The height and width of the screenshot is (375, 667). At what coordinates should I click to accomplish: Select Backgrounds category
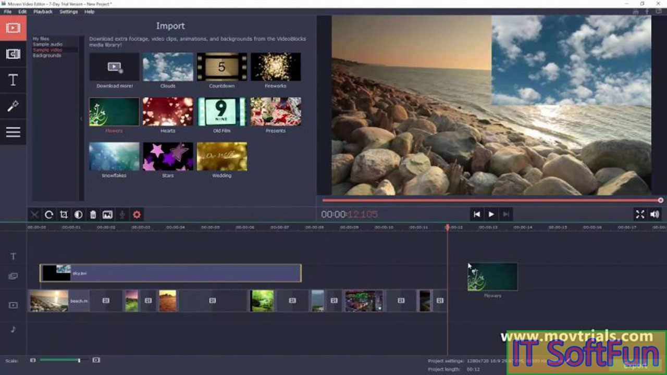click(47, 55)
